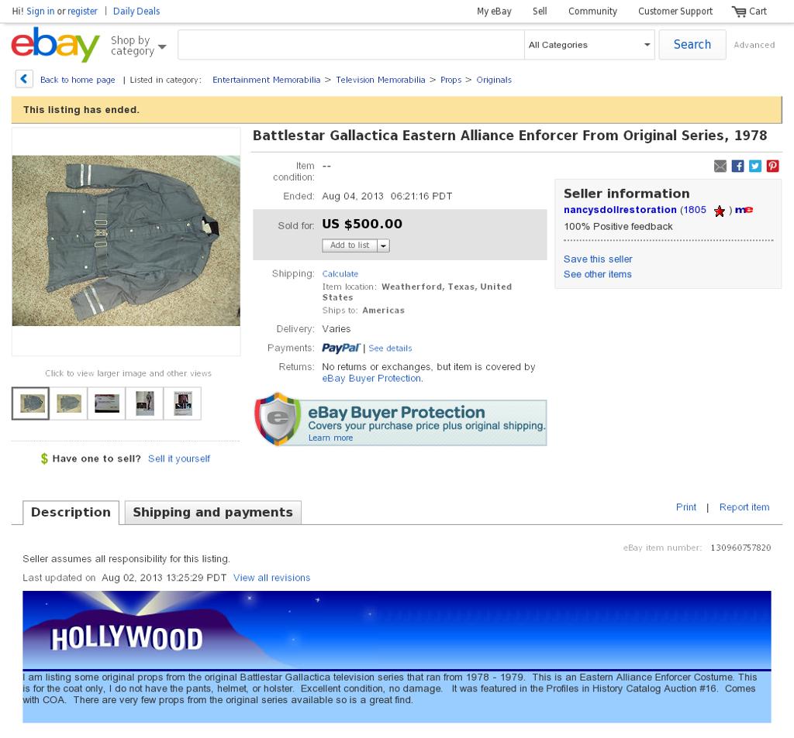The height and width of the screenshot is (738, 794).
Task: Select the third listing photo thumbnail
Action: pos(107,403)
